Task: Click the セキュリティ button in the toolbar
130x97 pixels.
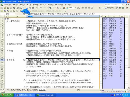Action: click(110, 8)
